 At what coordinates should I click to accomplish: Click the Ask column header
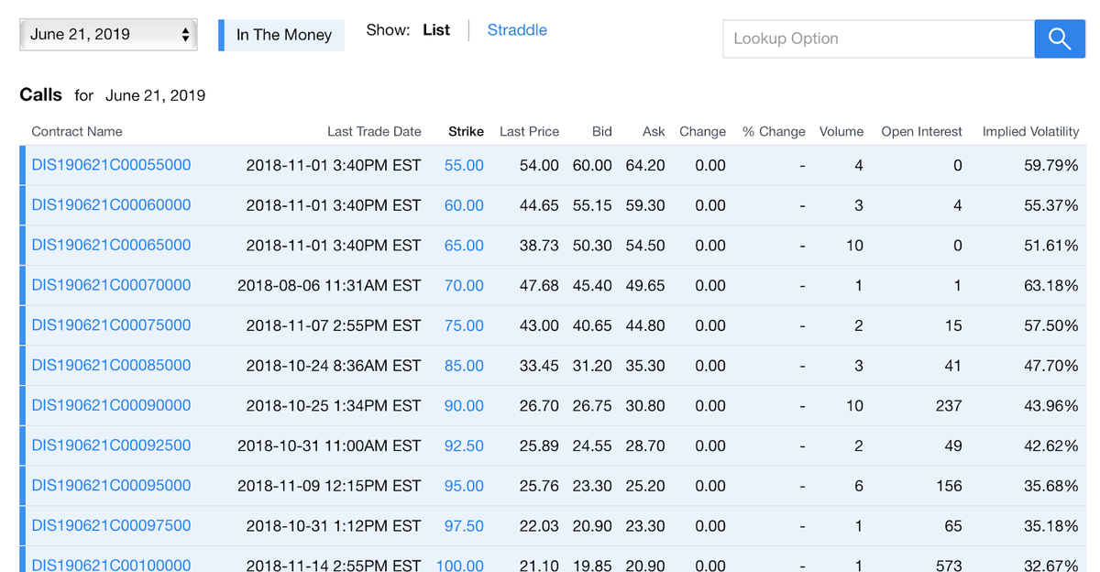654,131
